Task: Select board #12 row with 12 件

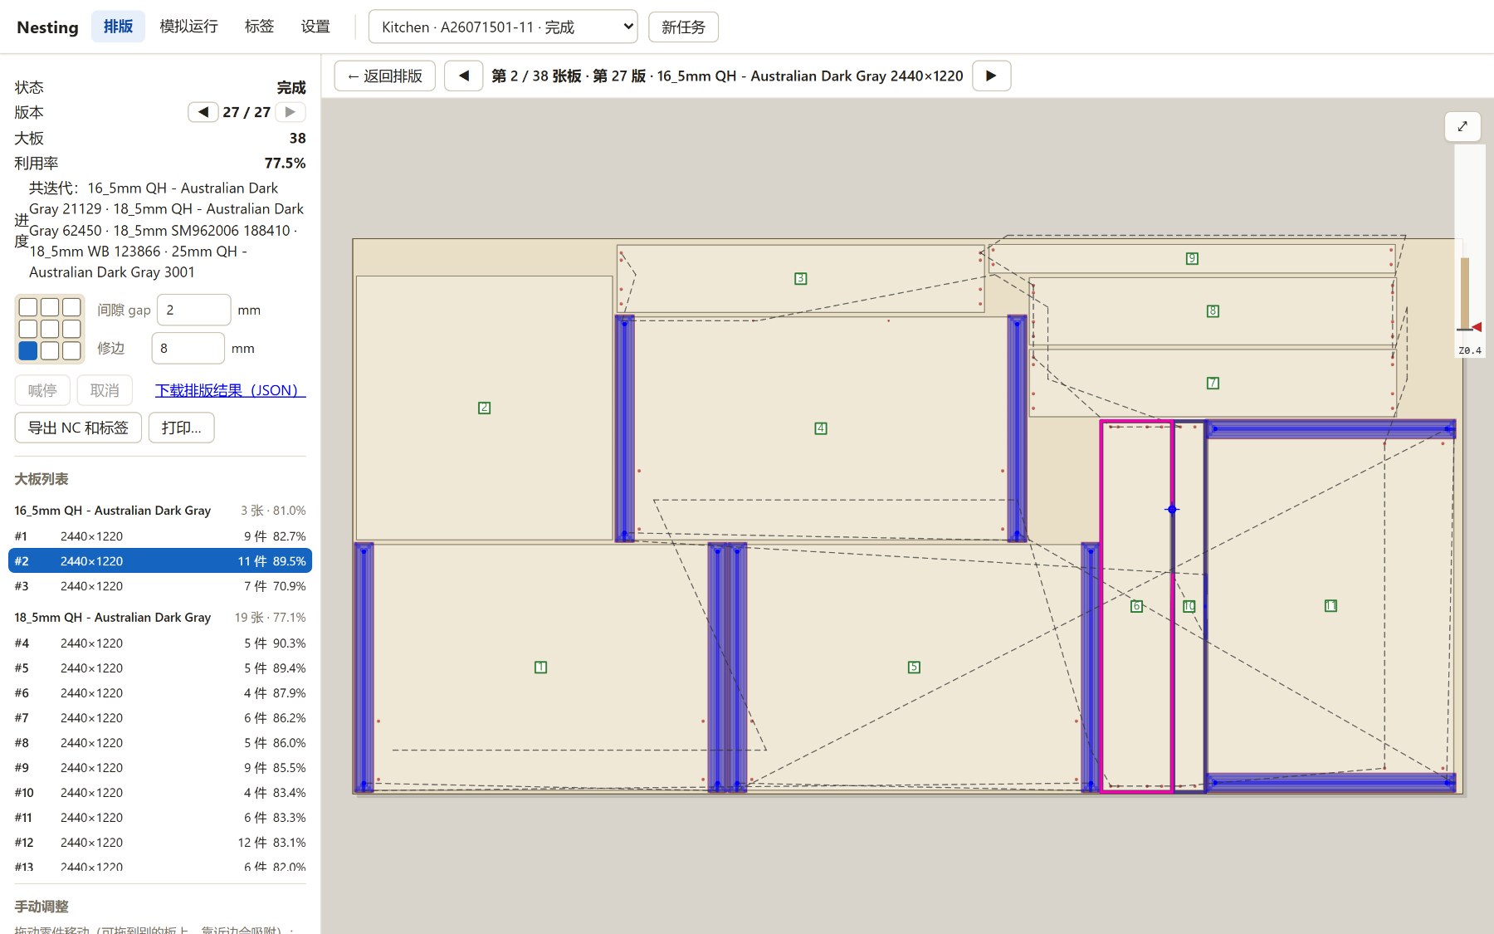Action: coord(160,843)
